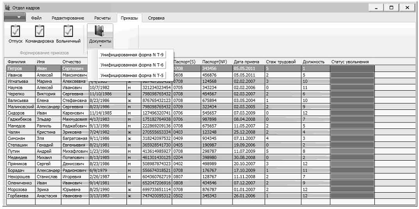Viewport: 419px width, 209px height.
Task: Click the Отпуск (vacation) order icon
Action: tap(15, 32)
